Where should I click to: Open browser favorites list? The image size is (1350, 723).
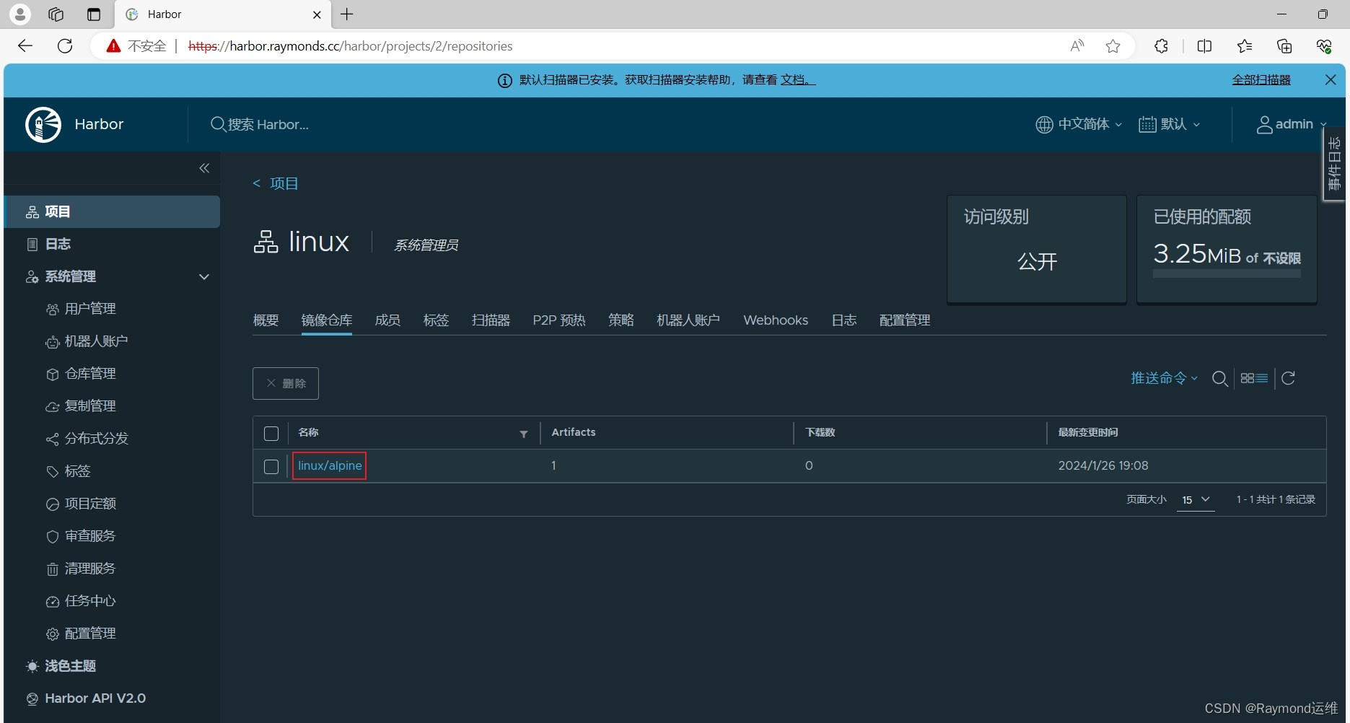(x=1245, y=46)
